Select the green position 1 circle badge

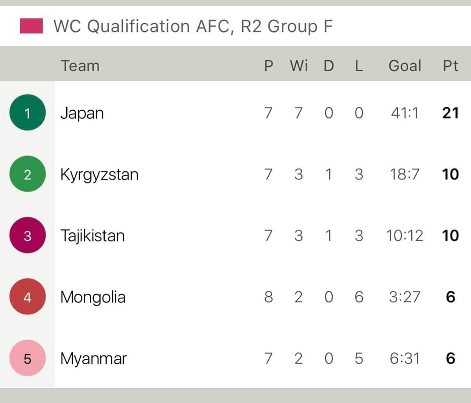[27, 112]
